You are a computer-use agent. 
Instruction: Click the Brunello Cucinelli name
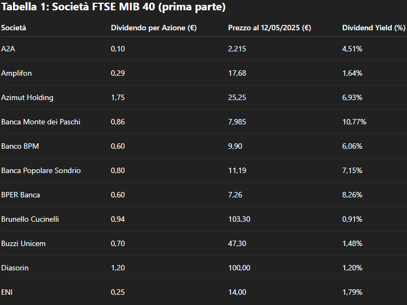click(30, 219)
